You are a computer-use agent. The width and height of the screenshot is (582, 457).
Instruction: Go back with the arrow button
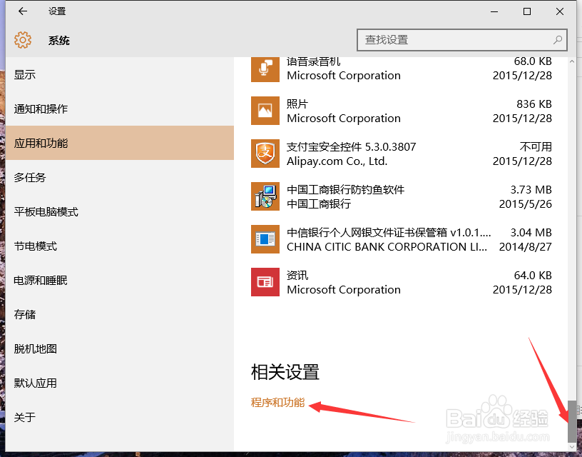pyautogui.click(x=23, y=11)
